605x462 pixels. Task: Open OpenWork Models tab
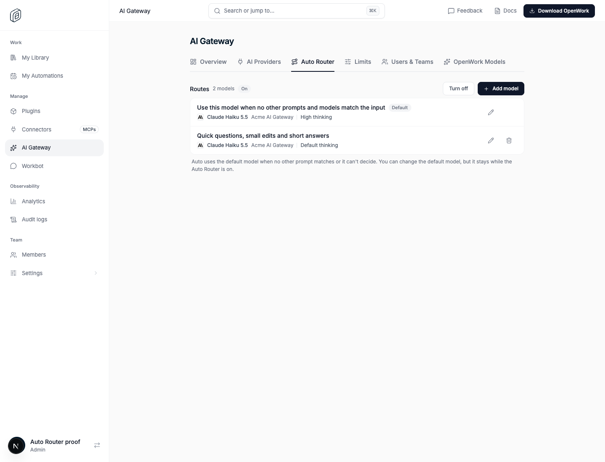click(x=474, y=62)
